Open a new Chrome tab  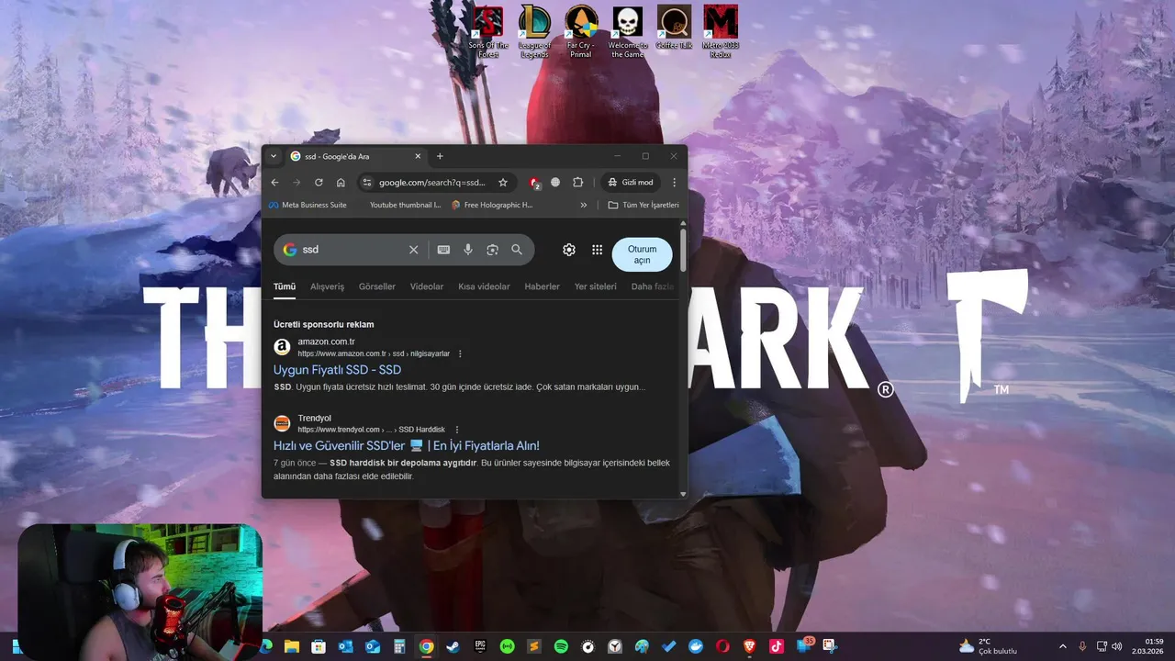[440, 156]
